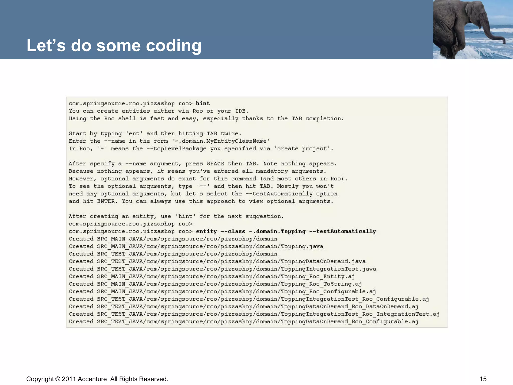Click the line ending 'ToppingDataOnDemand.java'

[217, 261]
